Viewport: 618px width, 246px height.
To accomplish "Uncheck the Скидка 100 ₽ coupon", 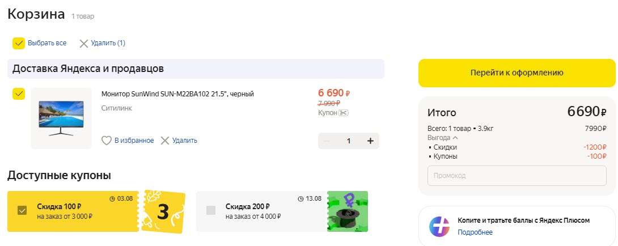I will click(x=22, y=210).
